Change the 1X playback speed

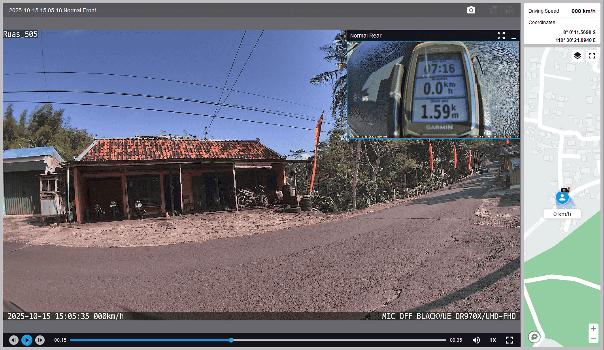point(493,340)
